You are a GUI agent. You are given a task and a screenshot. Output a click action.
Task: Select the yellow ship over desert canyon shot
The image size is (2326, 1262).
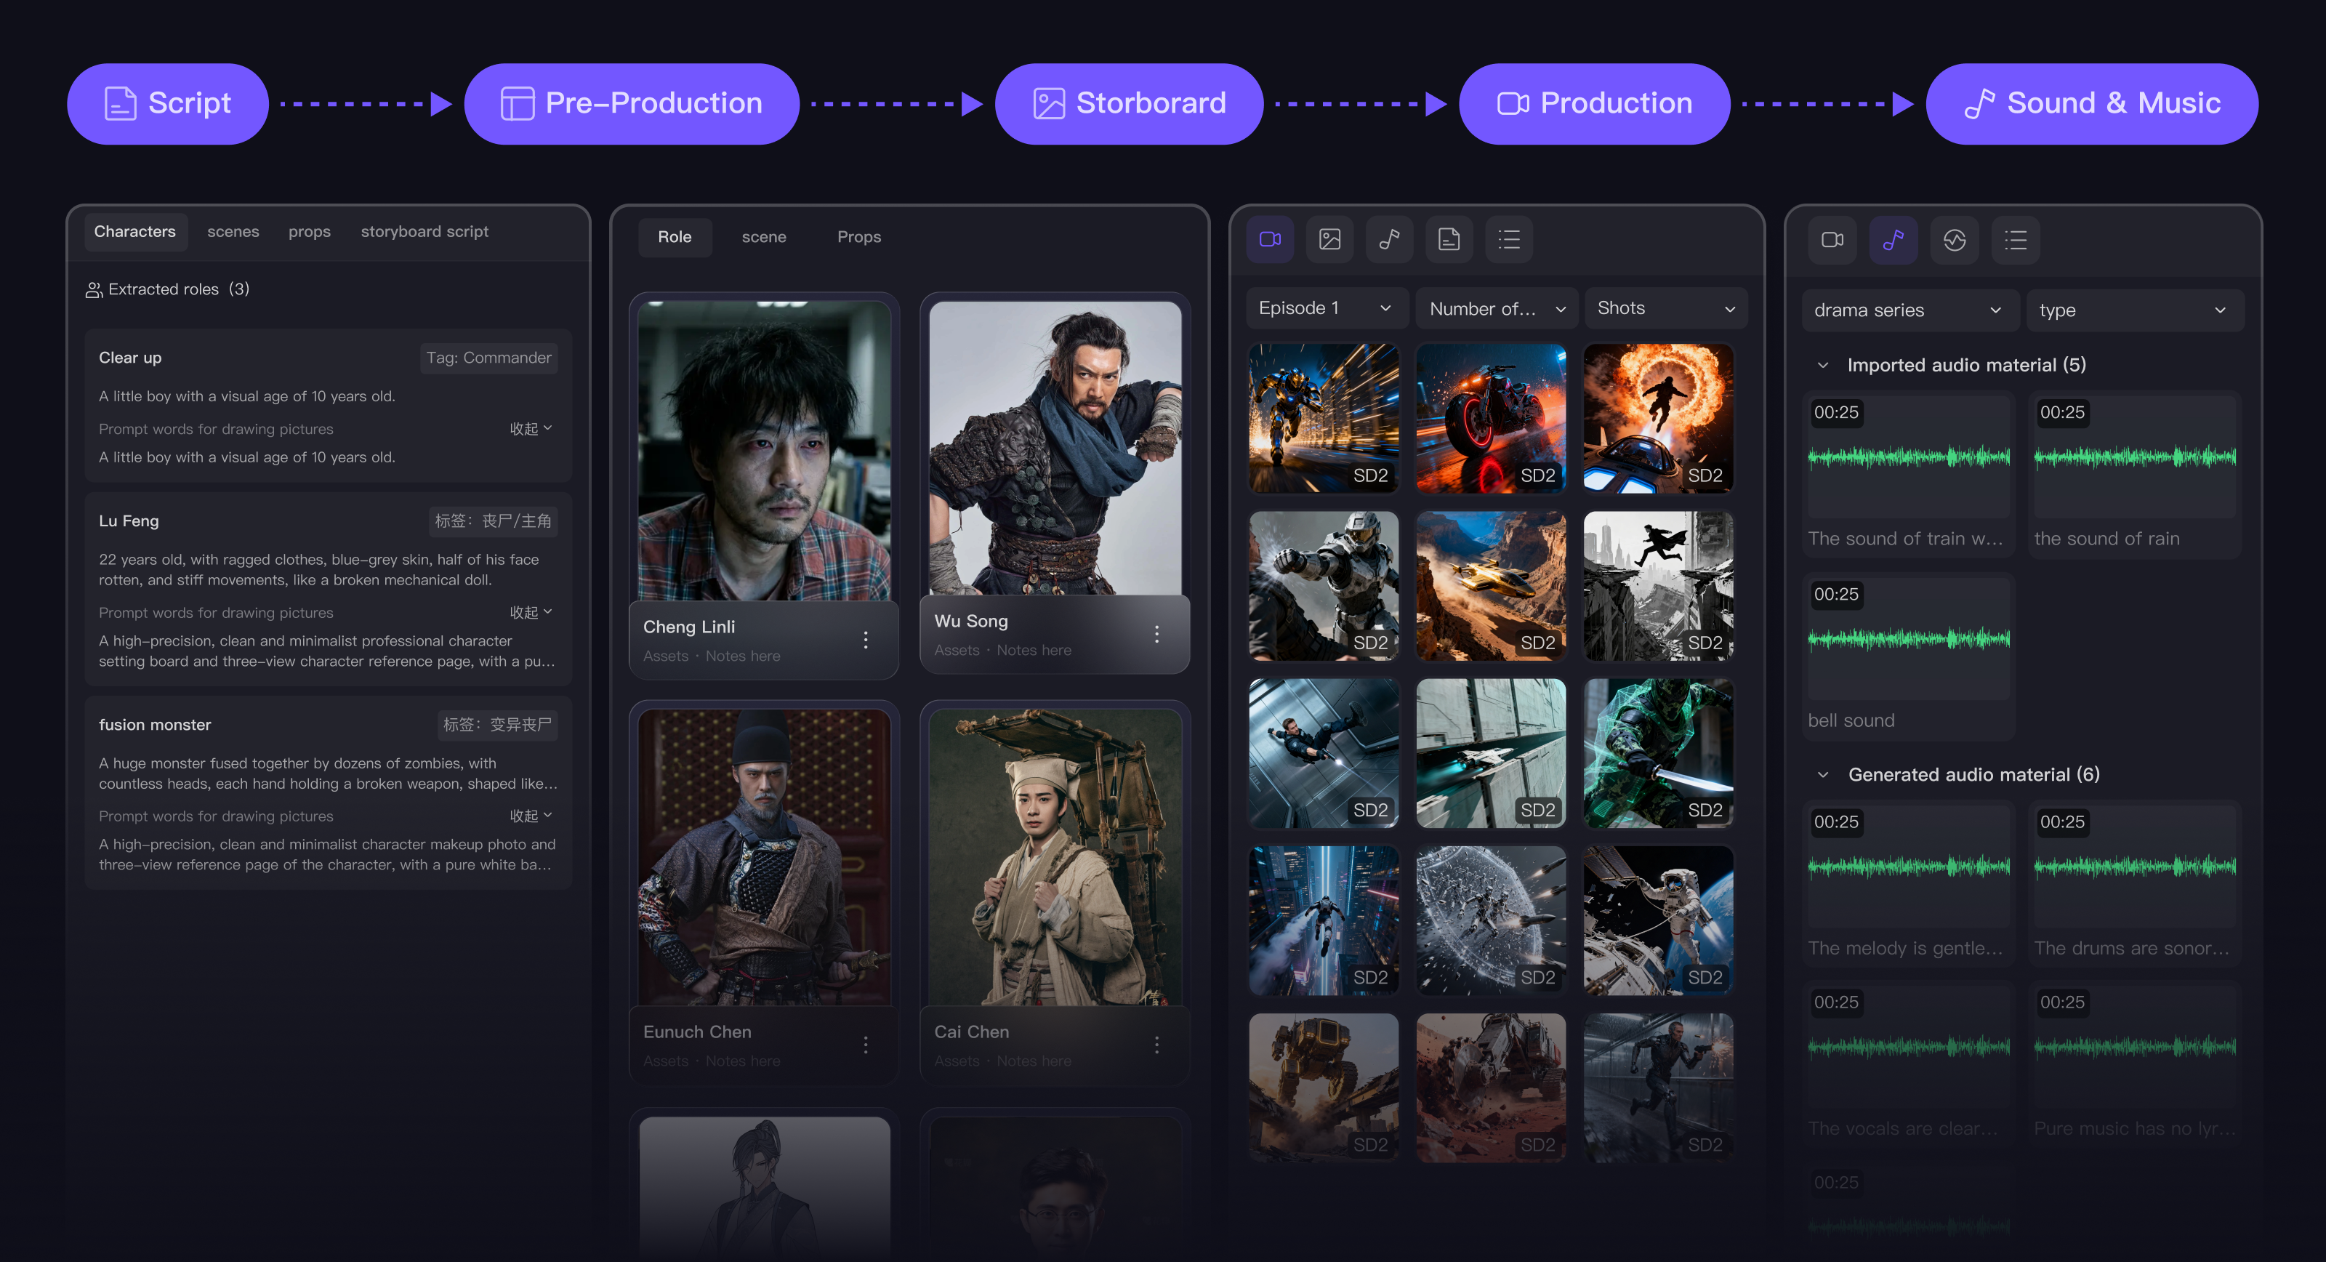[x=1491, y=586]
